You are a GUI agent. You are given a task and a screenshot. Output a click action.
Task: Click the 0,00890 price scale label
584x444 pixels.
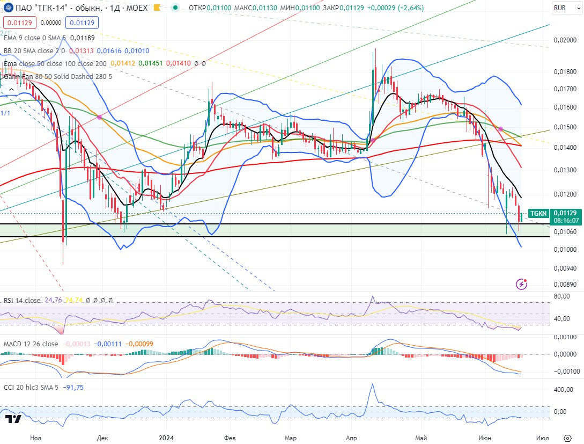pos(565,285)
